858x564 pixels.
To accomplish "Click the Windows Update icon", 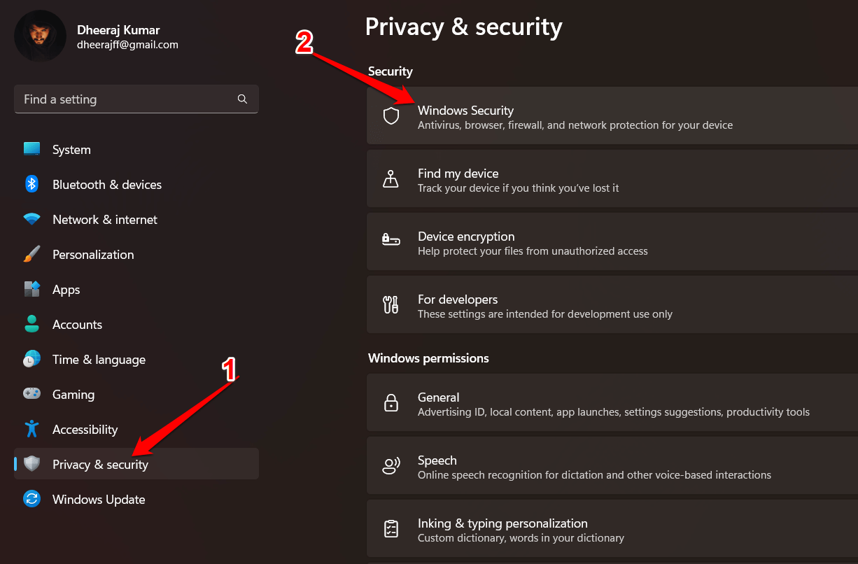I will (32, 499).
